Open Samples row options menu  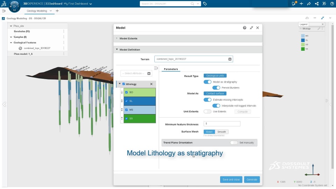click(x=64, y=37)
